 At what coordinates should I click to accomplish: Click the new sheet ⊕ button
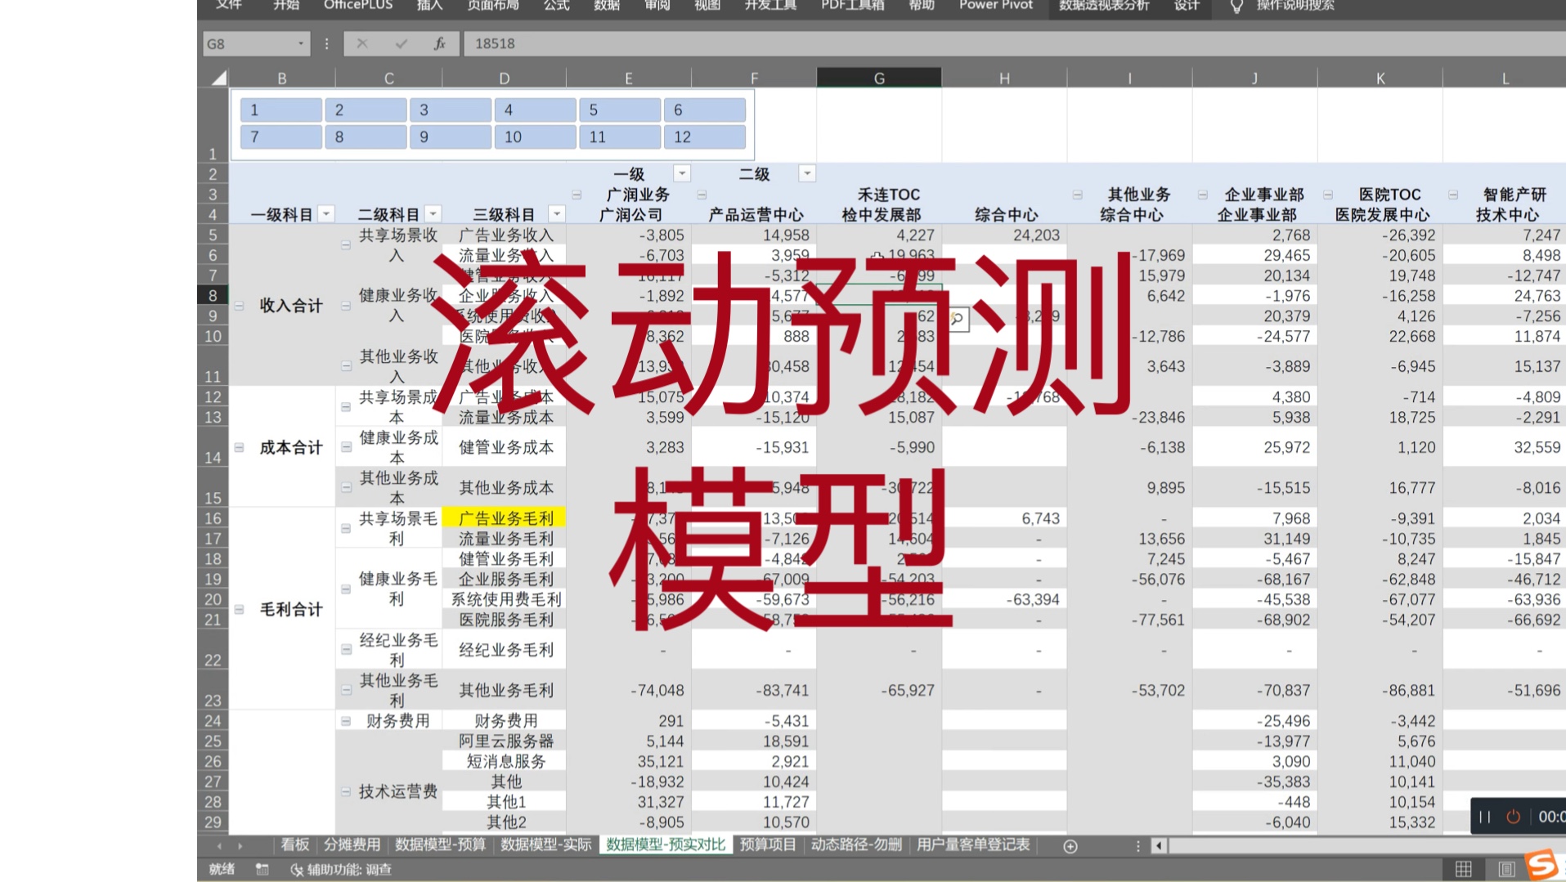1069,847
